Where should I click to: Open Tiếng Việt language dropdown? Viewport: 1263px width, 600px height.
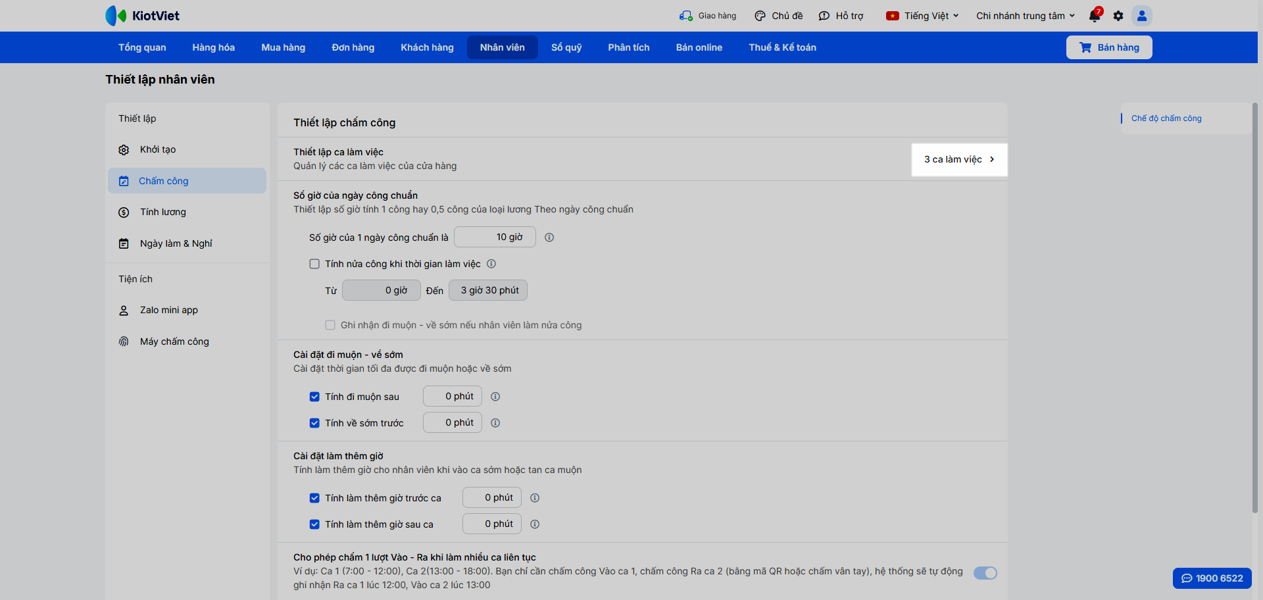tap(923, 16)
